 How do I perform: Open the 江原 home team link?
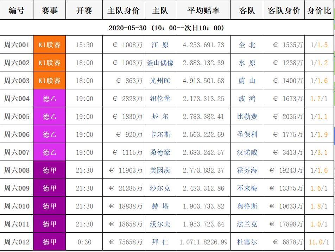(x=160, y=45)
